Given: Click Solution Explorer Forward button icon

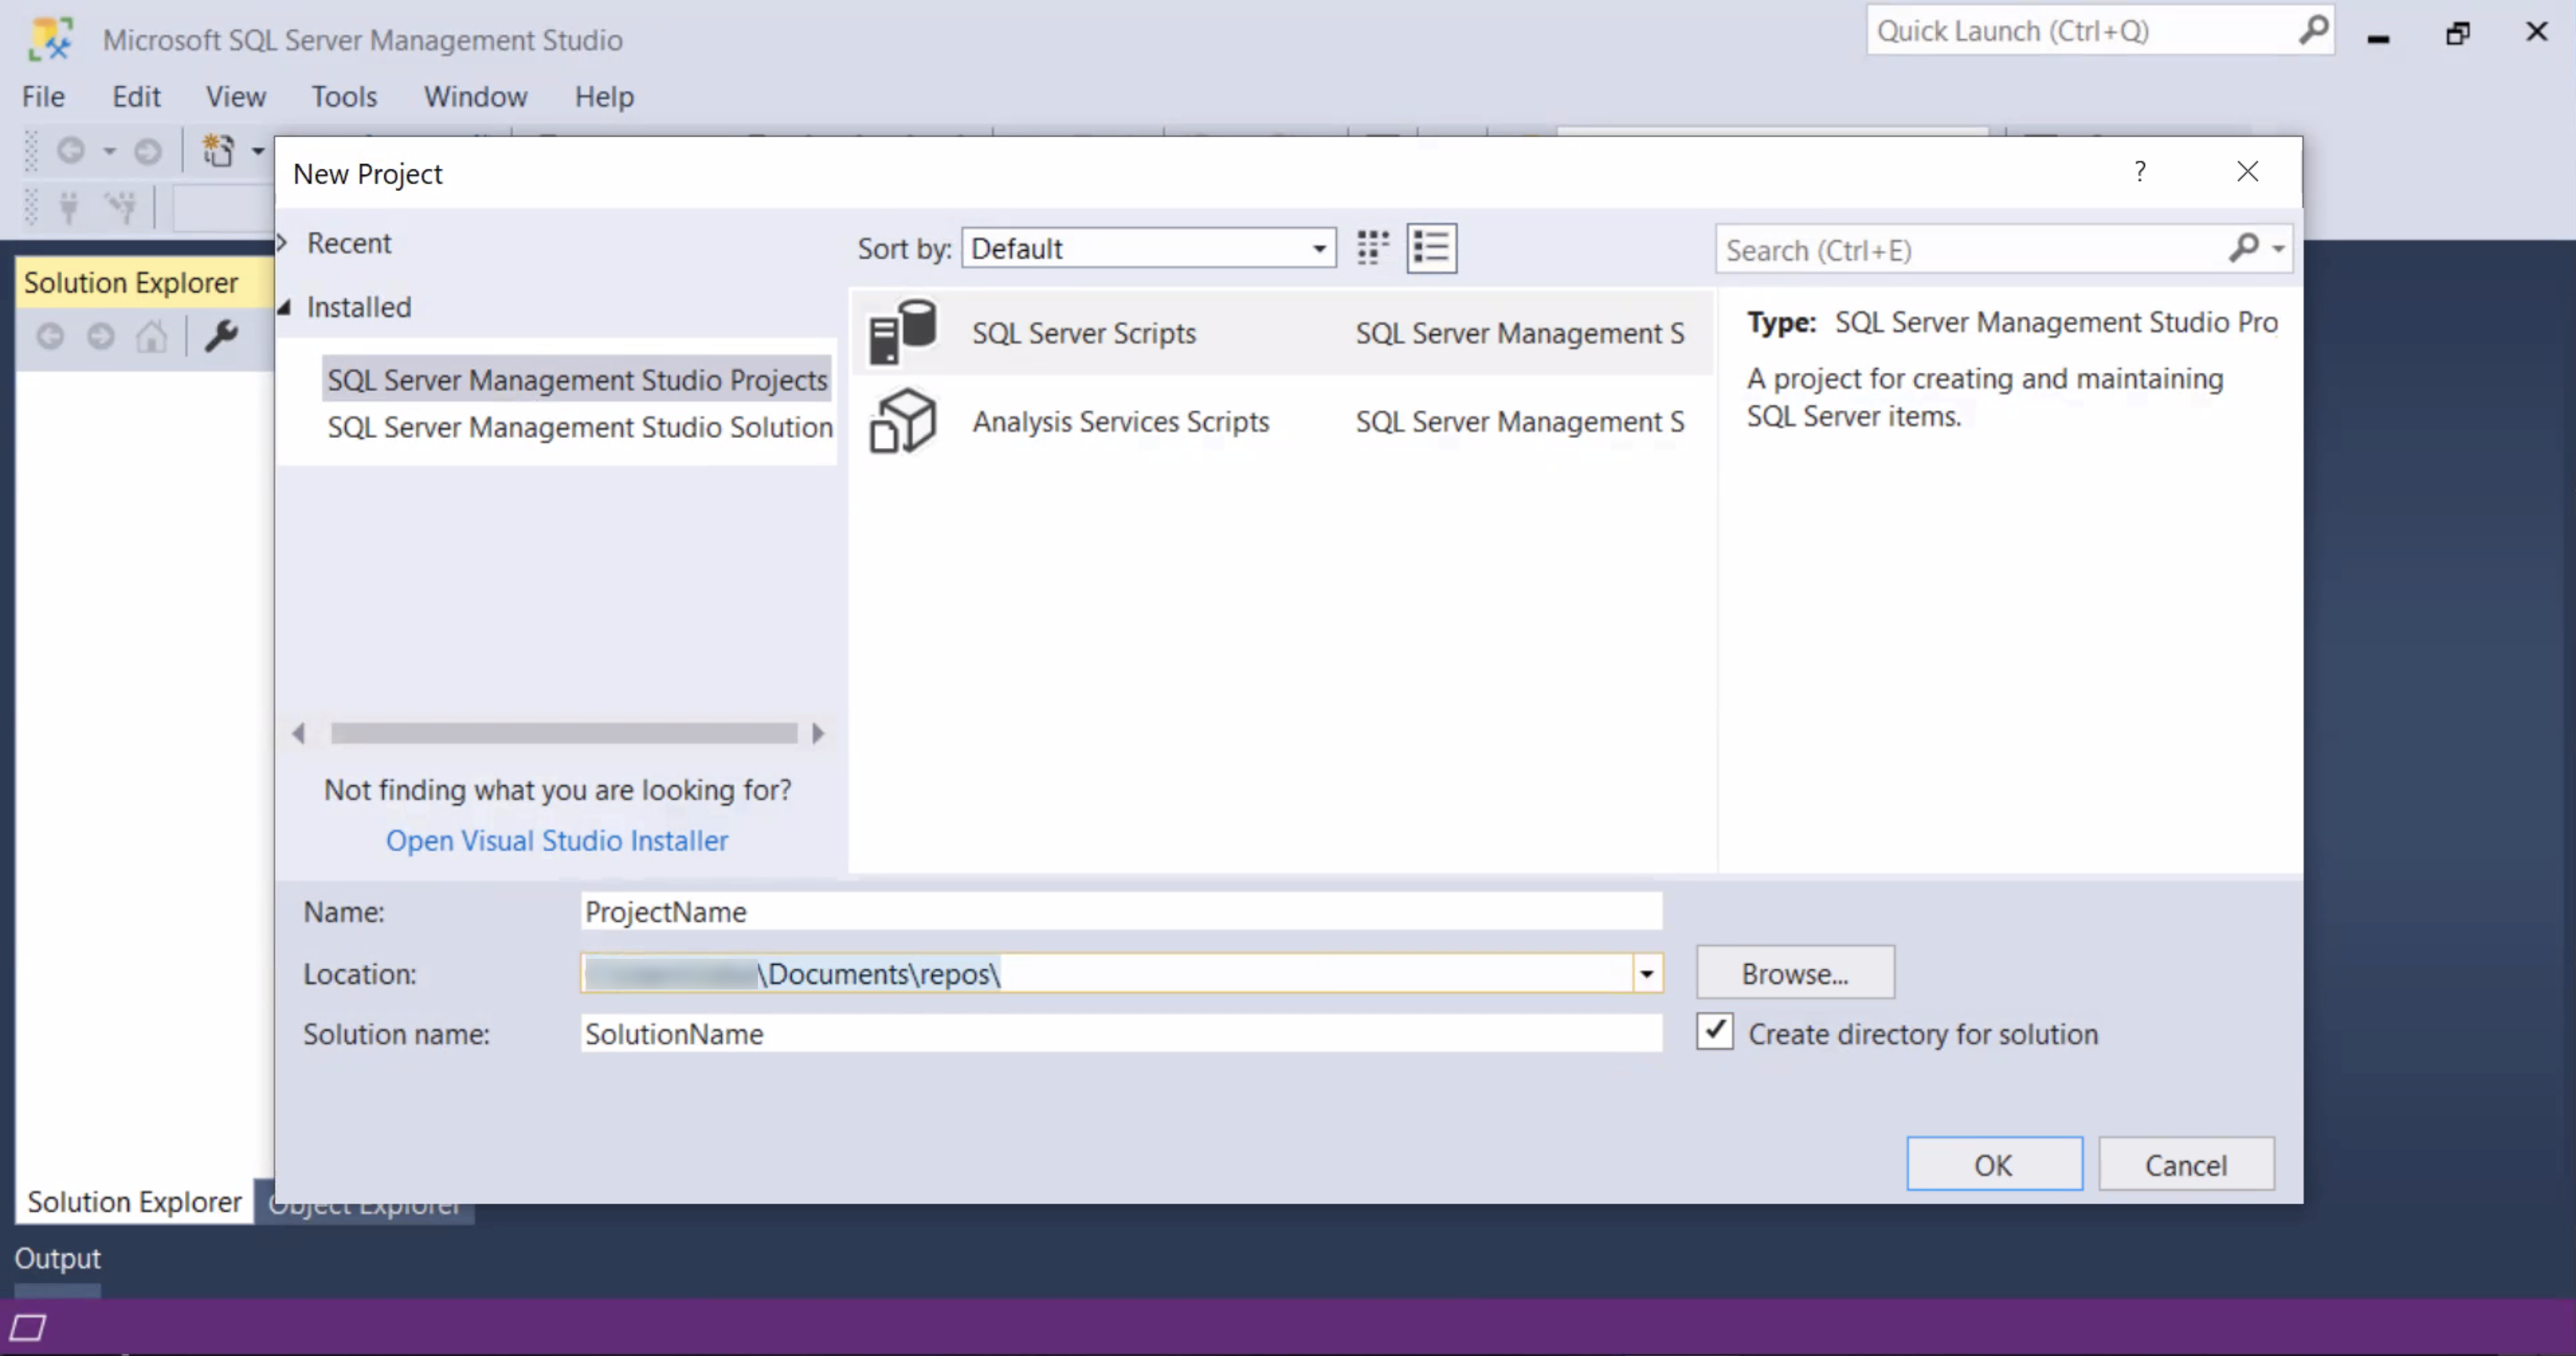Looking at the screenshot, I should [100, 336].
